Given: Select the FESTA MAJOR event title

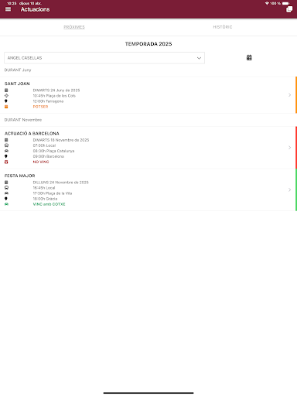Looking at the screenshot, I should point(19,176).
